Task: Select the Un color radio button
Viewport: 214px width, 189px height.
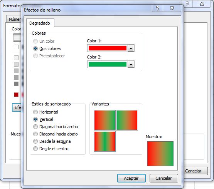Action: point(35,41)
